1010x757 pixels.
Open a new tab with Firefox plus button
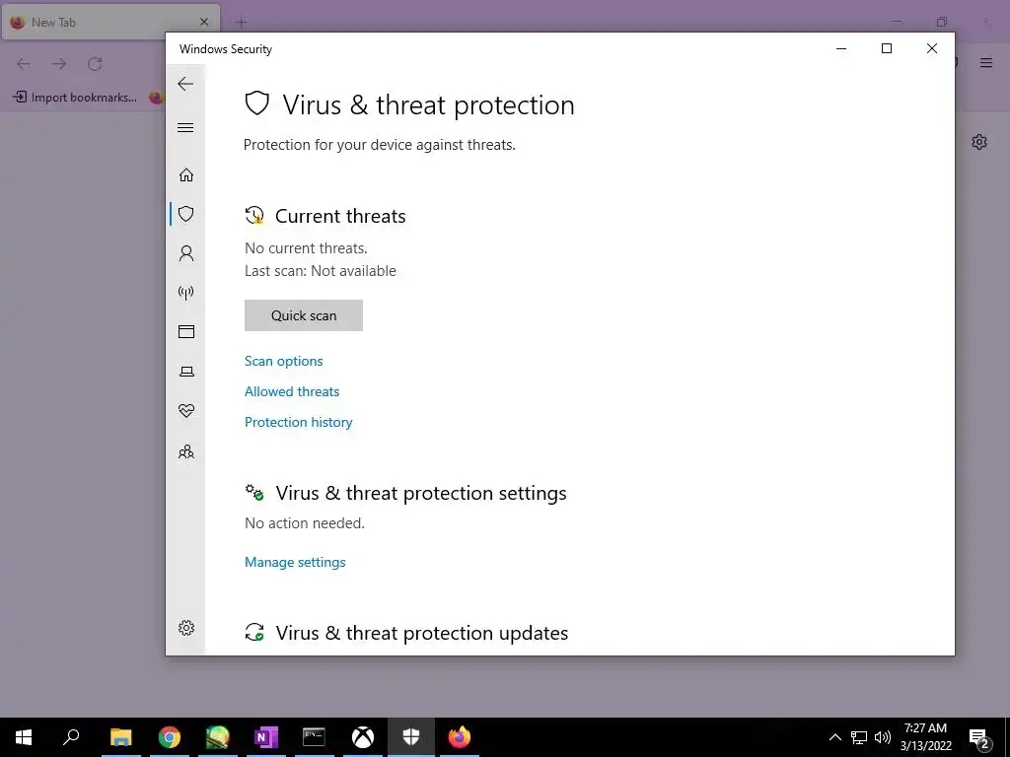tap(241, 23)
